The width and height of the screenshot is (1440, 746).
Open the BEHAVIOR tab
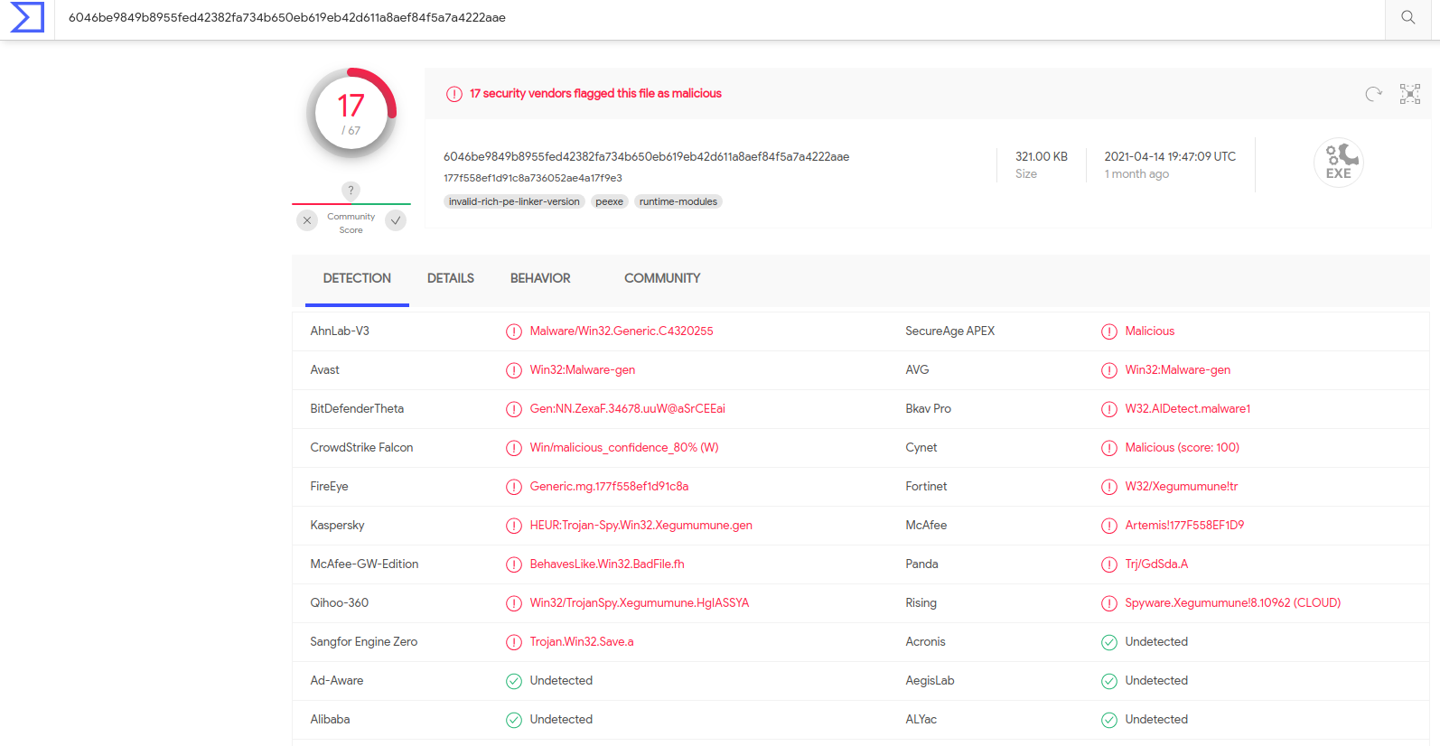point(540,278)
